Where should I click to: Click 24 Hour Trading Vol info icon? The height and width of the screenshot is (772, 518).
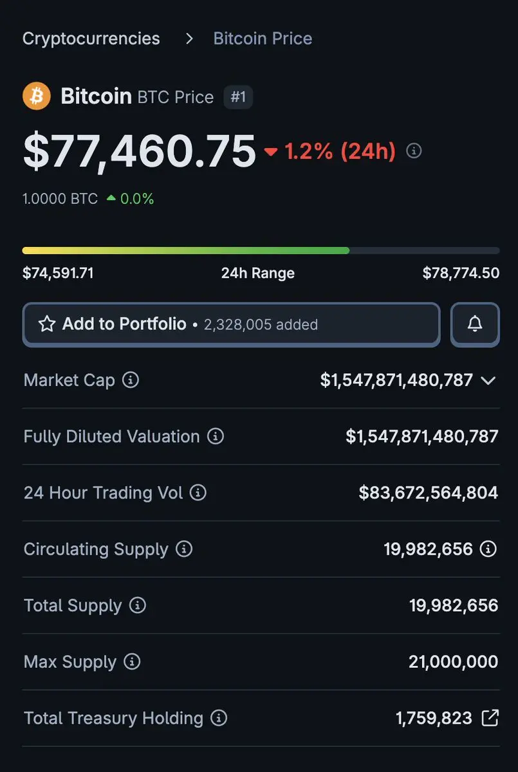coord(198,493)
